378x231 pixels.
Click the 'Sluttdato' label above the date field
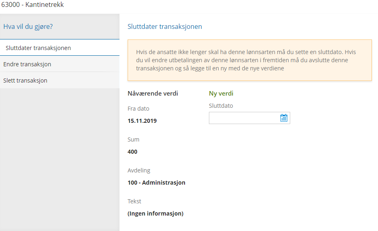coord(221,106)
